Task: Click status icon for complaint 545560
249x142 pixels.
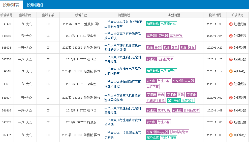Action: coord(231,59)
